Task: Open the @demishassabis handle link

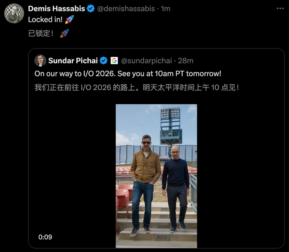Action: click(x=126, y=9)
